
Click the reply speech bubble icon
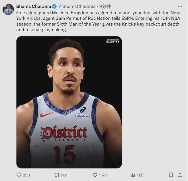19,175
